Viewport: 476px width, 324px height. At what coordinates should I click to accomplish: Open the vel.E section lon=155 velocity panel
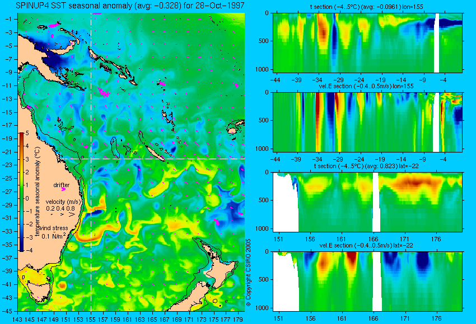tap(367, 122)
